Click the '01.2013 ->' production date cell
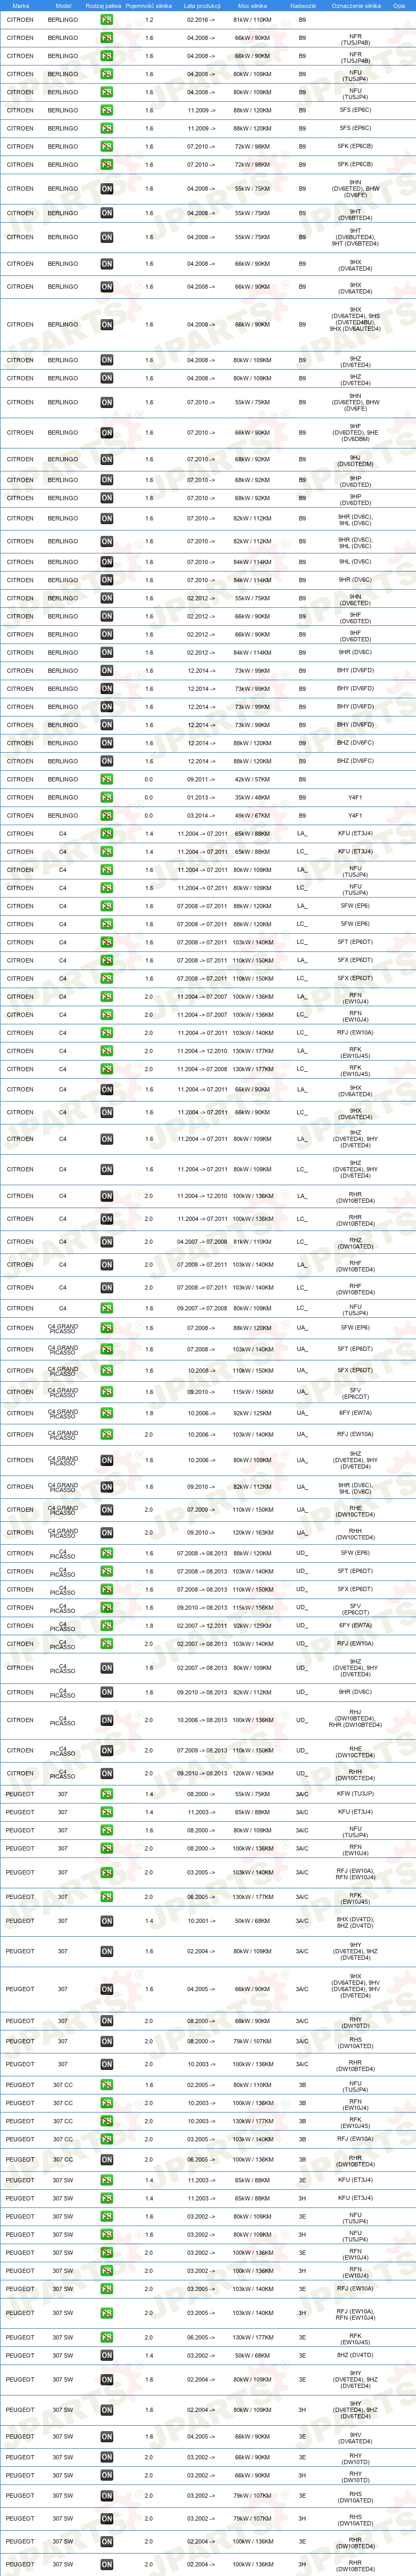The image size is (416, 2576). click(201, 797)
